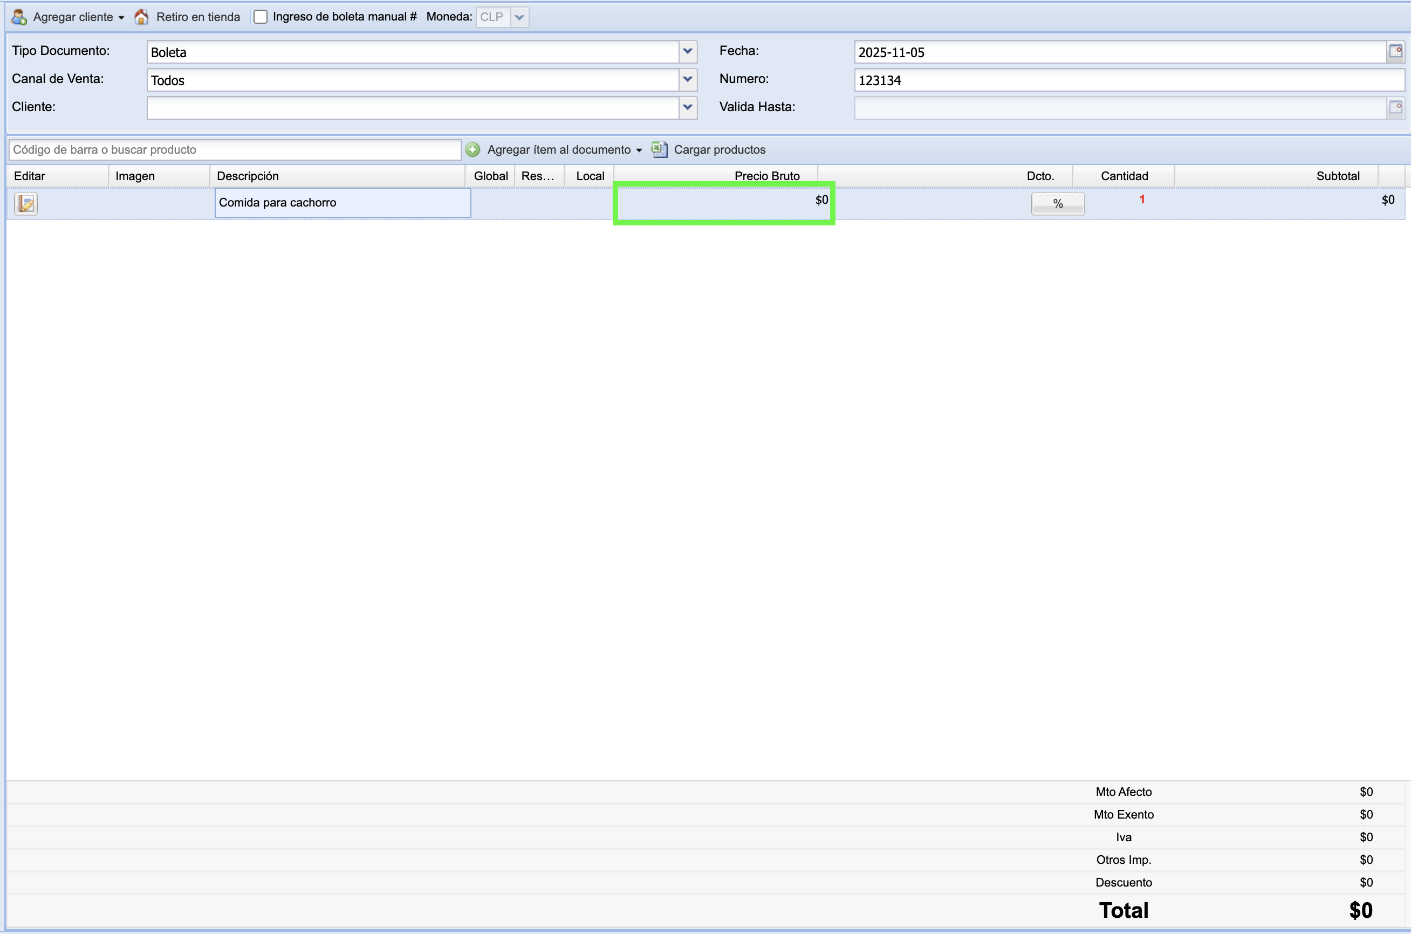The height and width of the screenshot is (934, 1411).
Task: Click the Cantidad value 1 cell
Action: pyautogui.click(x=1141, y=200)
